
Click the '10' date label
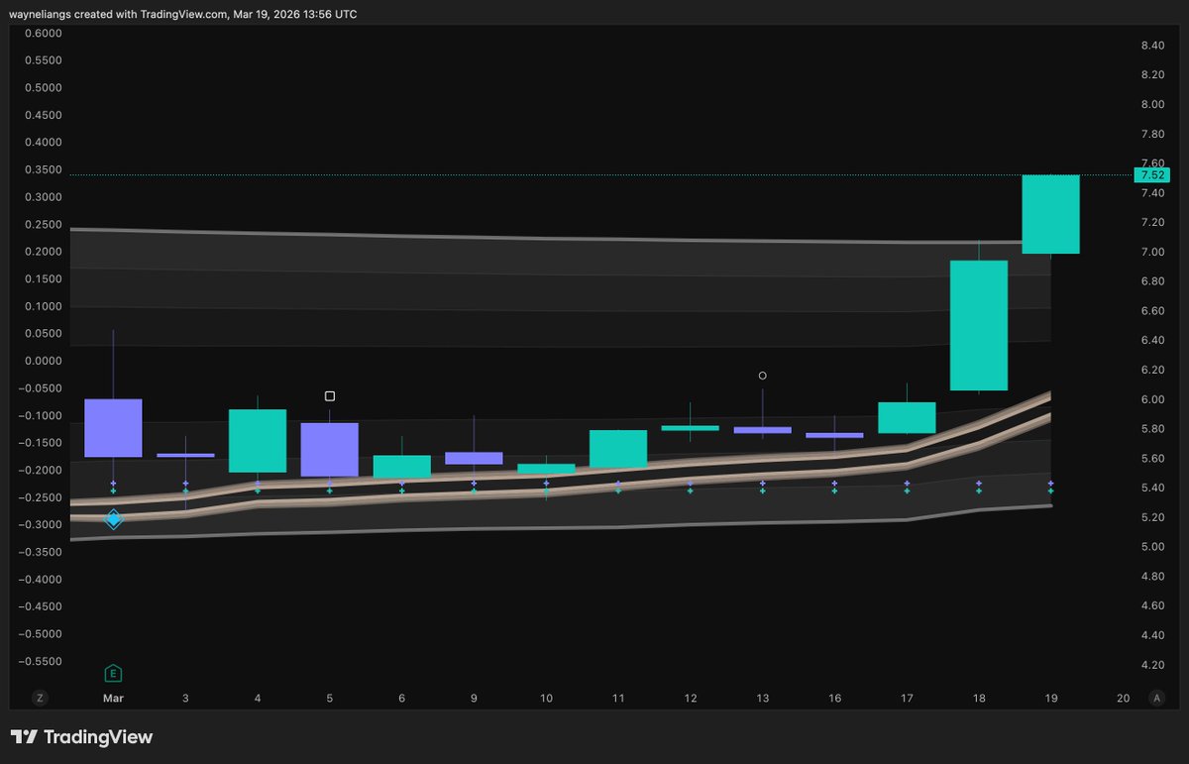tap(546, 699)
